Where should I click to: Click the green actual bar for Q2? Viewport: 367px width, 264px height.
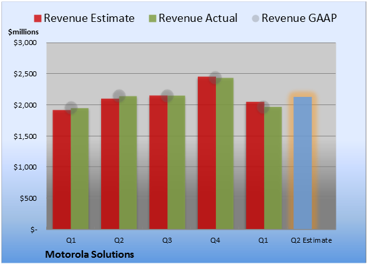pyautogui.click(x=128, y=163)
